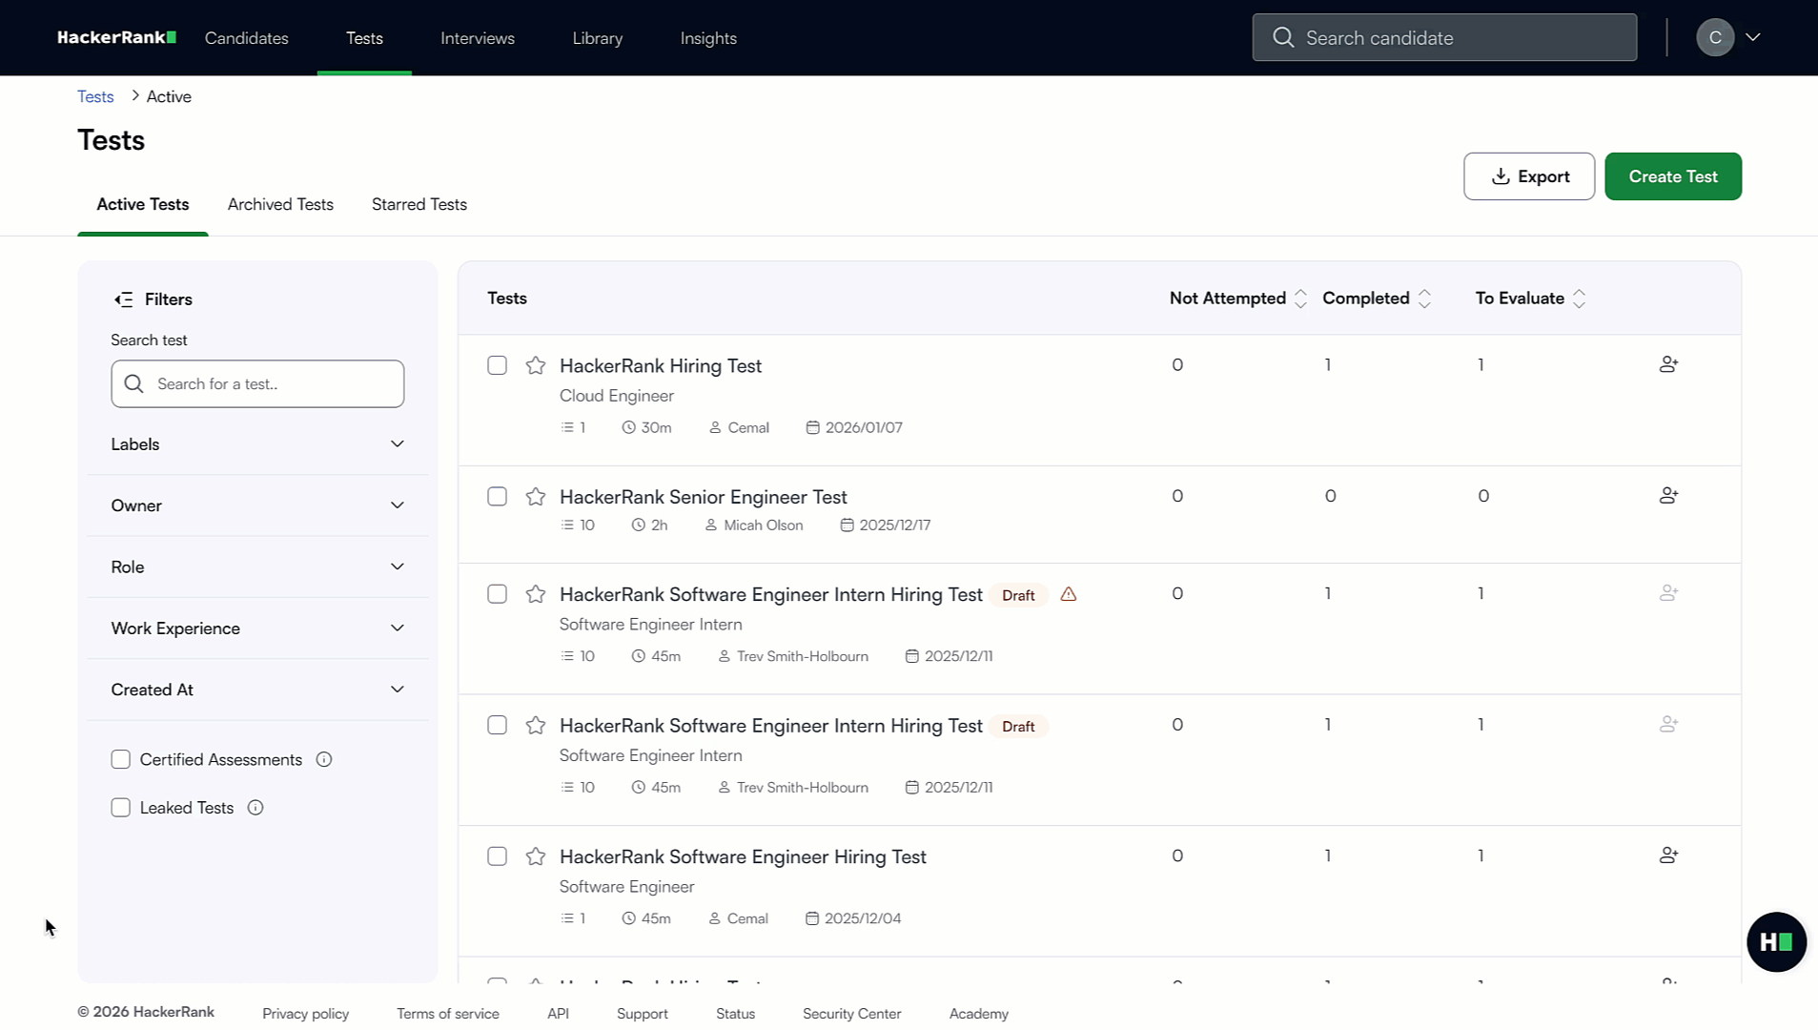1818x1030 pixels.
Task: Invite candidates to HackerRank Software Engineer Hiring Test
Action: 1667,855
